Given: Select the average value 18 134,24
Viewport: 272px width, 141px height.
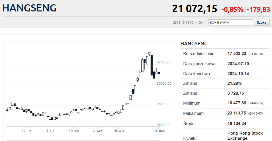Looking at the screenshot, I should coord(237,124).
